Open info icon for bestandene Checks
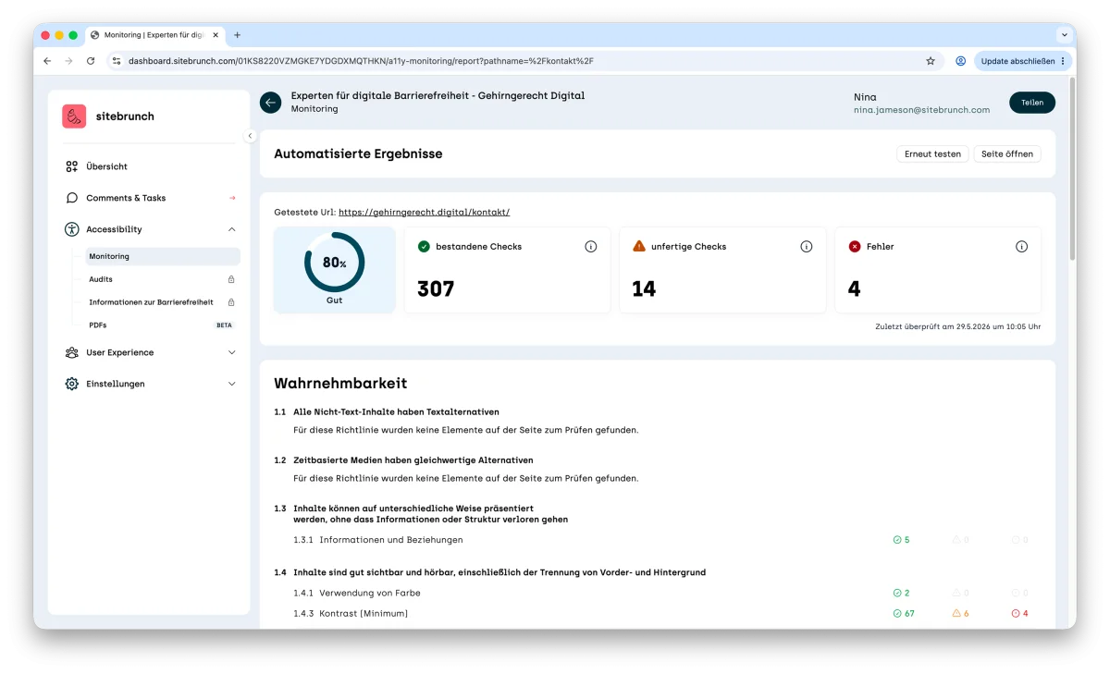 591,247
